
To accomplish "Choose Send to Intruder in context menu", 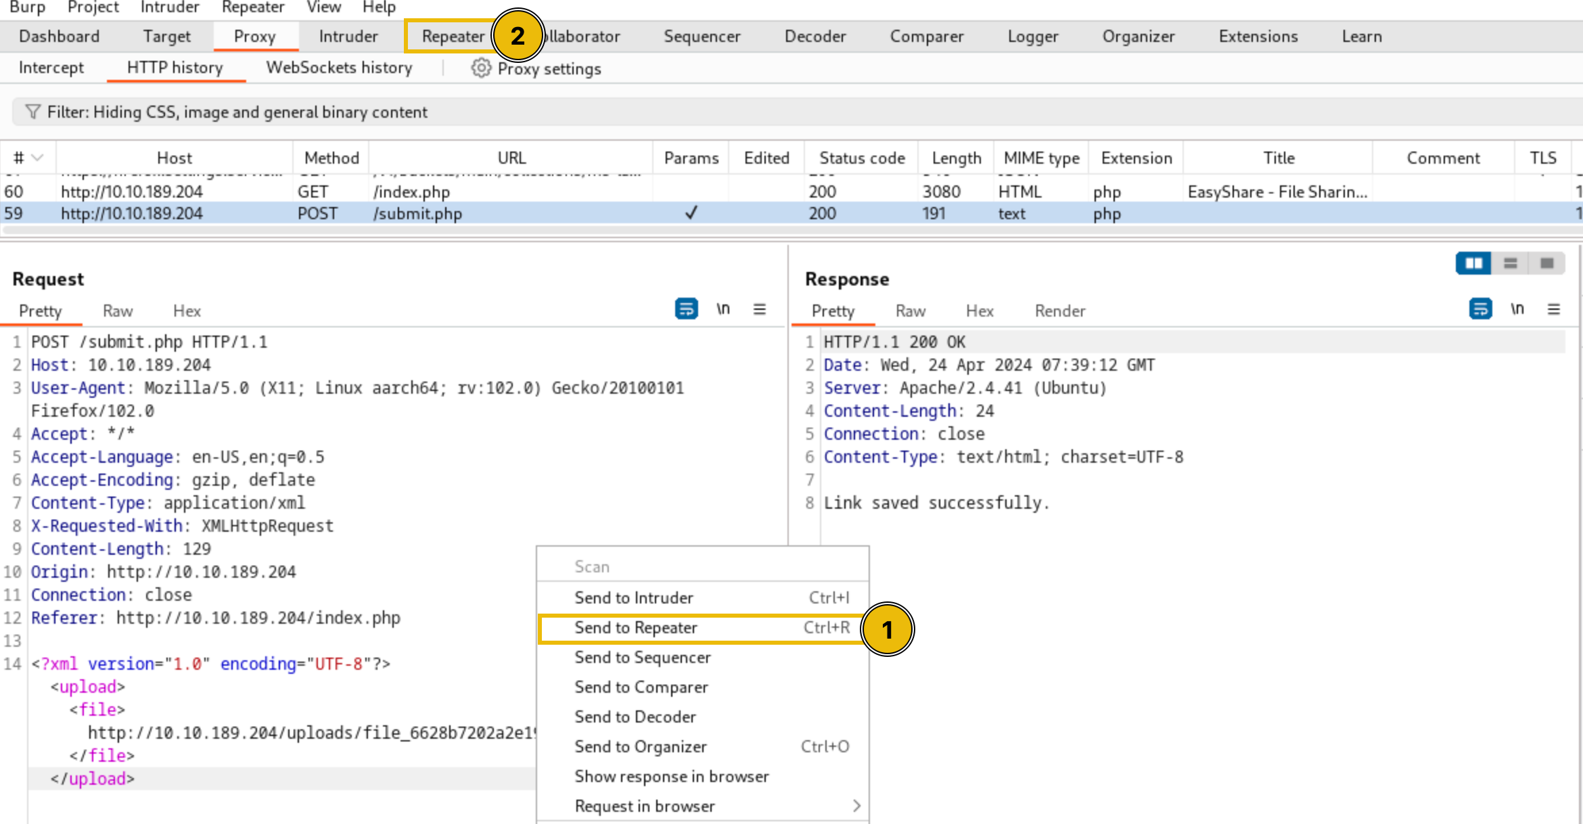I will coord(704,598).
